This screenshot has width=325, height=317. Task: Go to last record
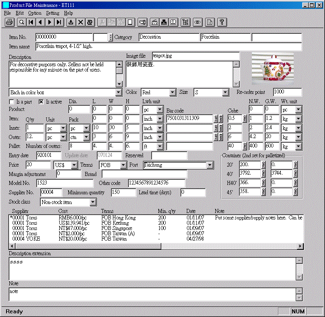coord(59,22)
